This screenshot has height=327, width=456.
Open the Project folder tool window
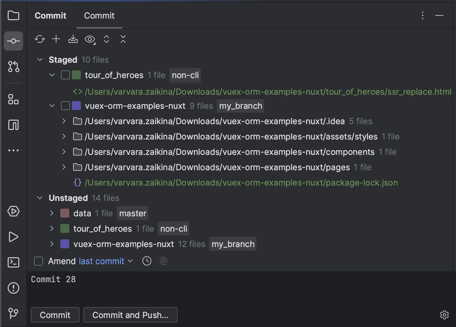click(x=13, y=15)
